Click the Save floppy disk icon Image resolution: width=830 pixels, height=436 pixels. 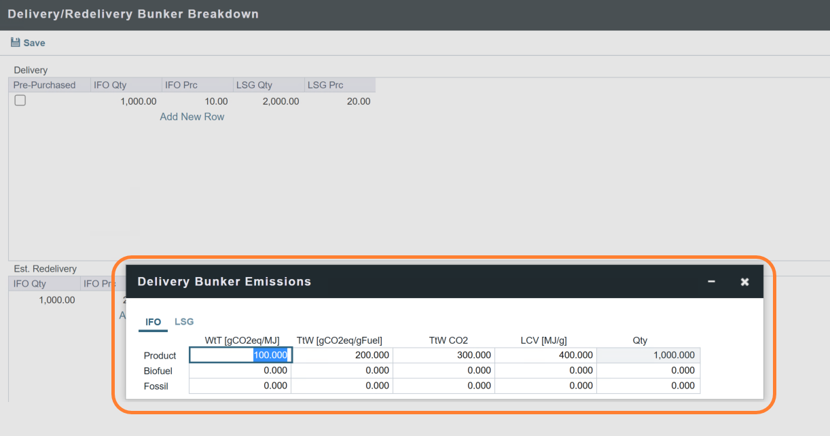tap(16, 43)
